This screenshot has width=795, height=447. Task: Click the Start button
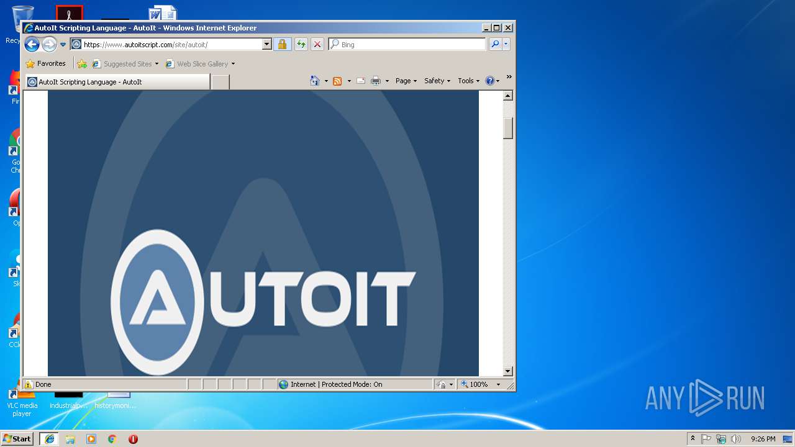(x=17, y=438)
